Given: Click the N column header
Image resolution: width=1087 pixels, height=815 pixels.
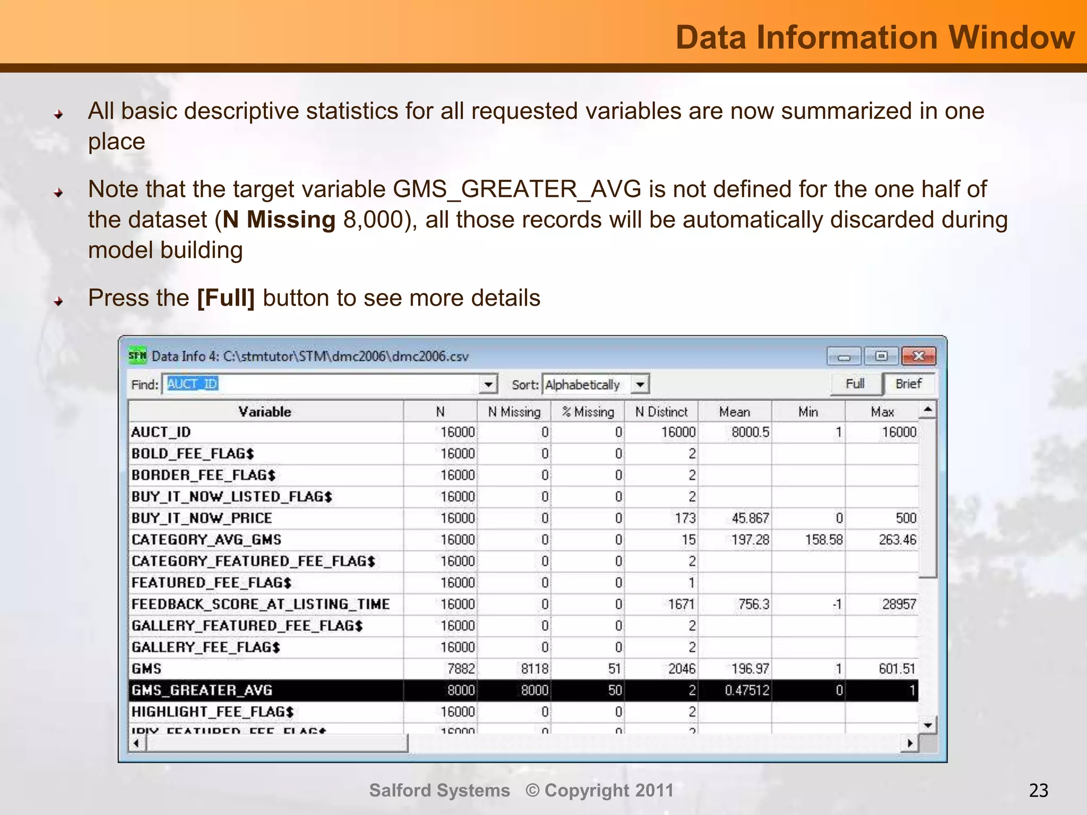Looking at the screenshot, I should 440,412.
